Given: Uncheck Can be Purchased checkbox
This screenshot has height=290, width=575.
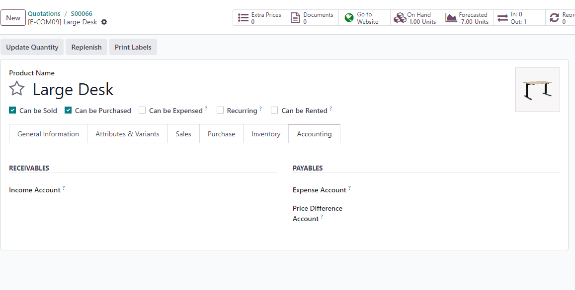Looking at the screenshot, I should click(68, 110).
